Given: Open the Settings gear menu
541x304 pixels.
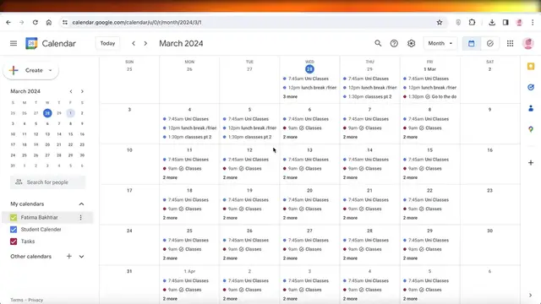Looking at the screenshot, I should (411, 43).
